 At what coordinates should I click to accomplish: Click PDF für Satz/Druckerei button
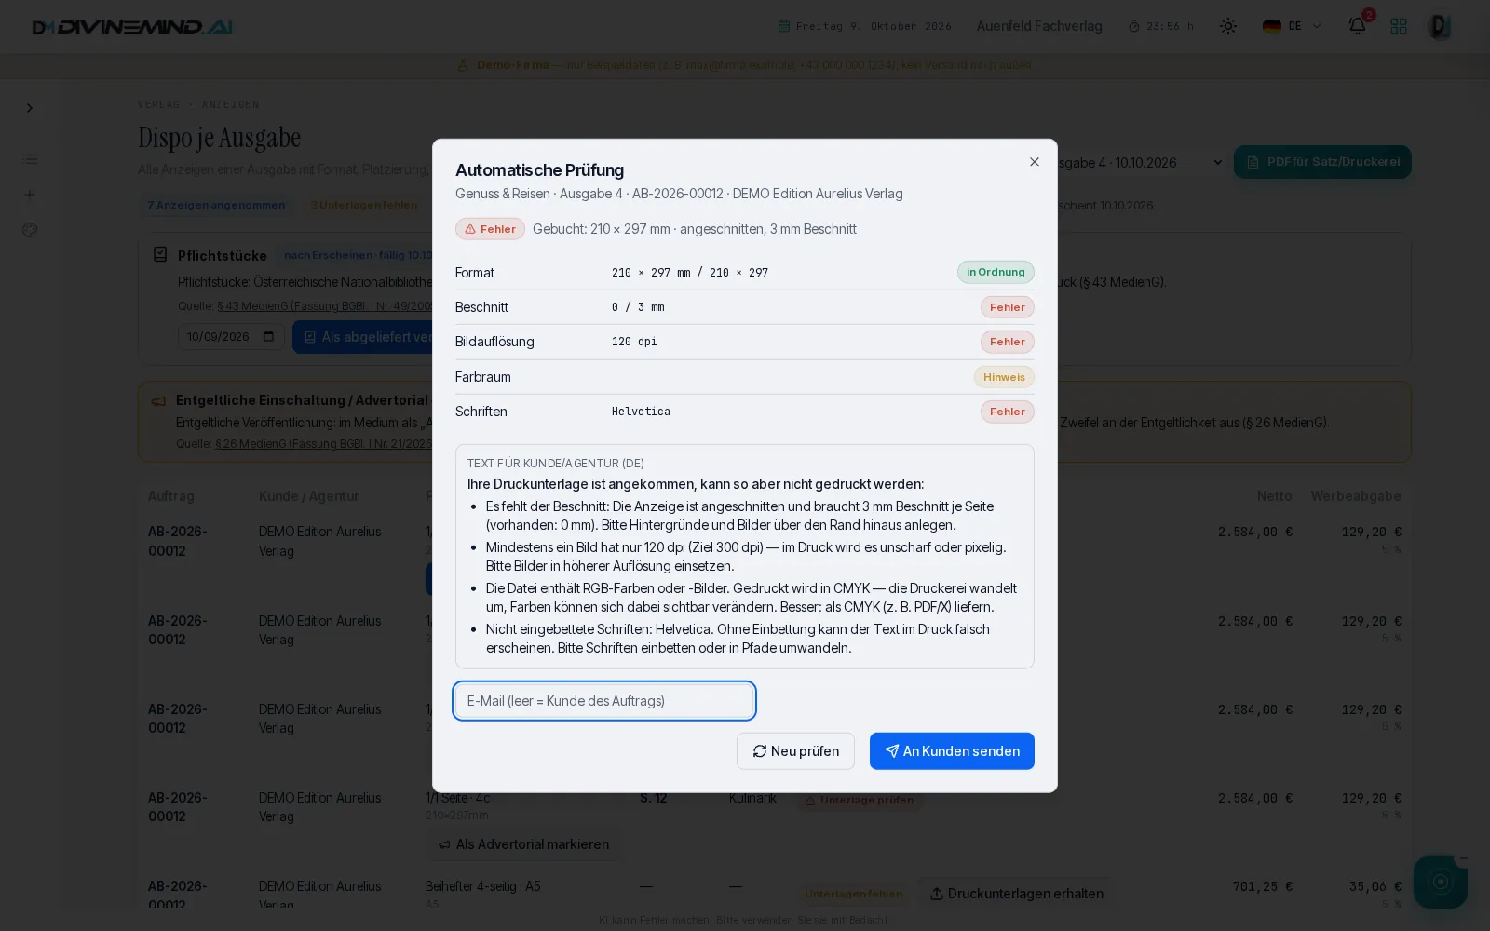(1322, 162)
